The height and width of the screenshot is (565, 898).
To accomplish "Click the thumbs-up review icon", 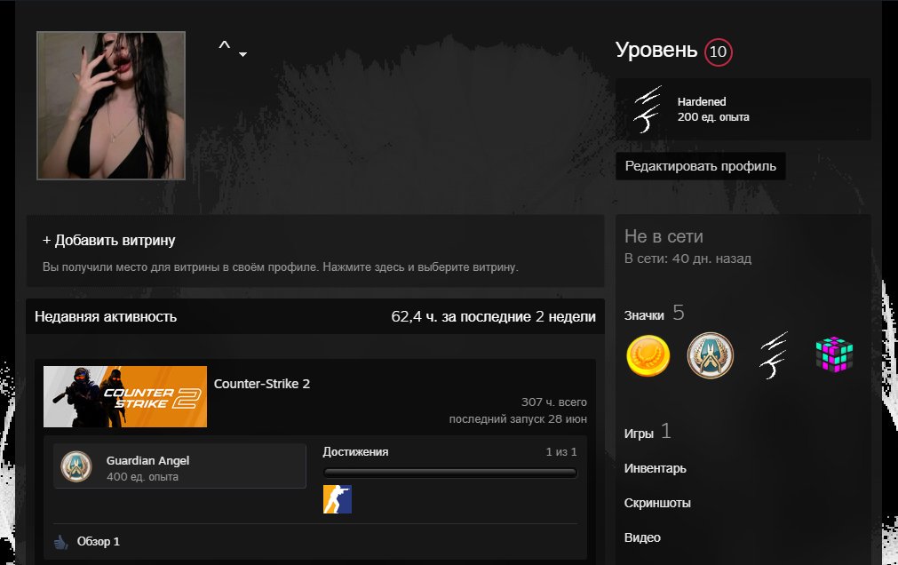I will coord(60,542).
